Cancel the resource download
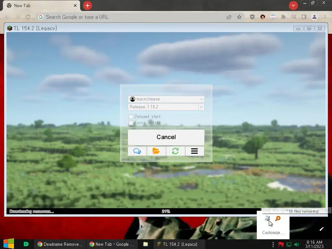Screen dimensions: 332x249 pyautogui.click(x=166, y=137)
